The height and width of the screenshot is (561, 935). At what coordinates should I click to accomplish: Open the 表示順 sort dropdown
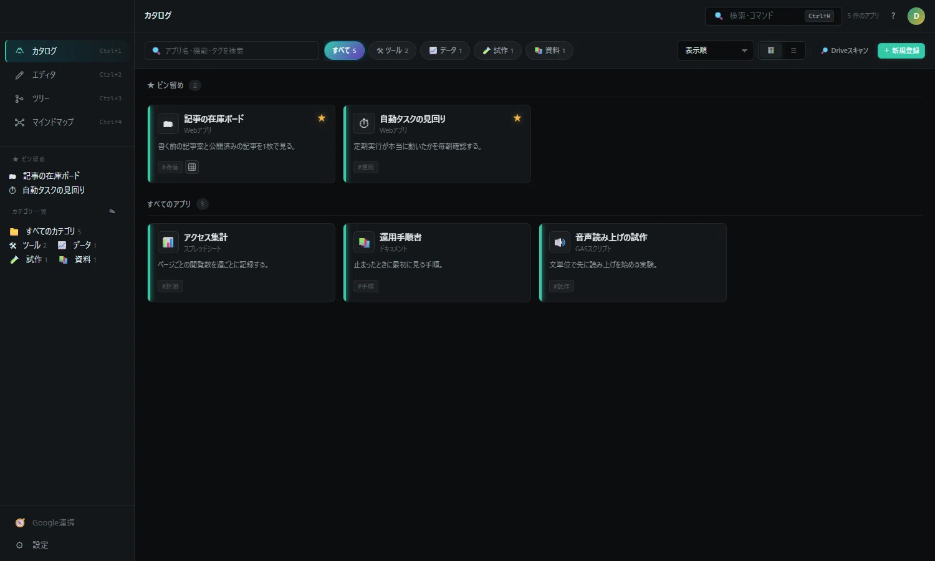[716, 50]
